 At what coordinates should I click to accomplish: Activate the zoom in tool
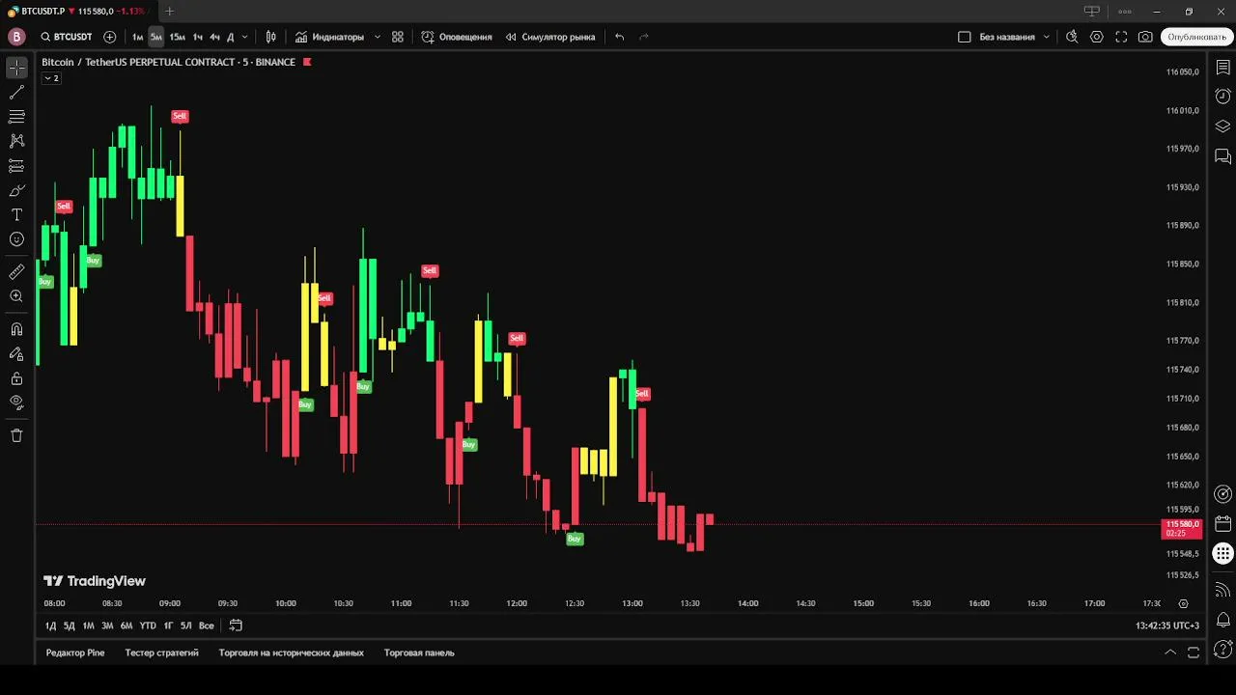coord(16,296)
